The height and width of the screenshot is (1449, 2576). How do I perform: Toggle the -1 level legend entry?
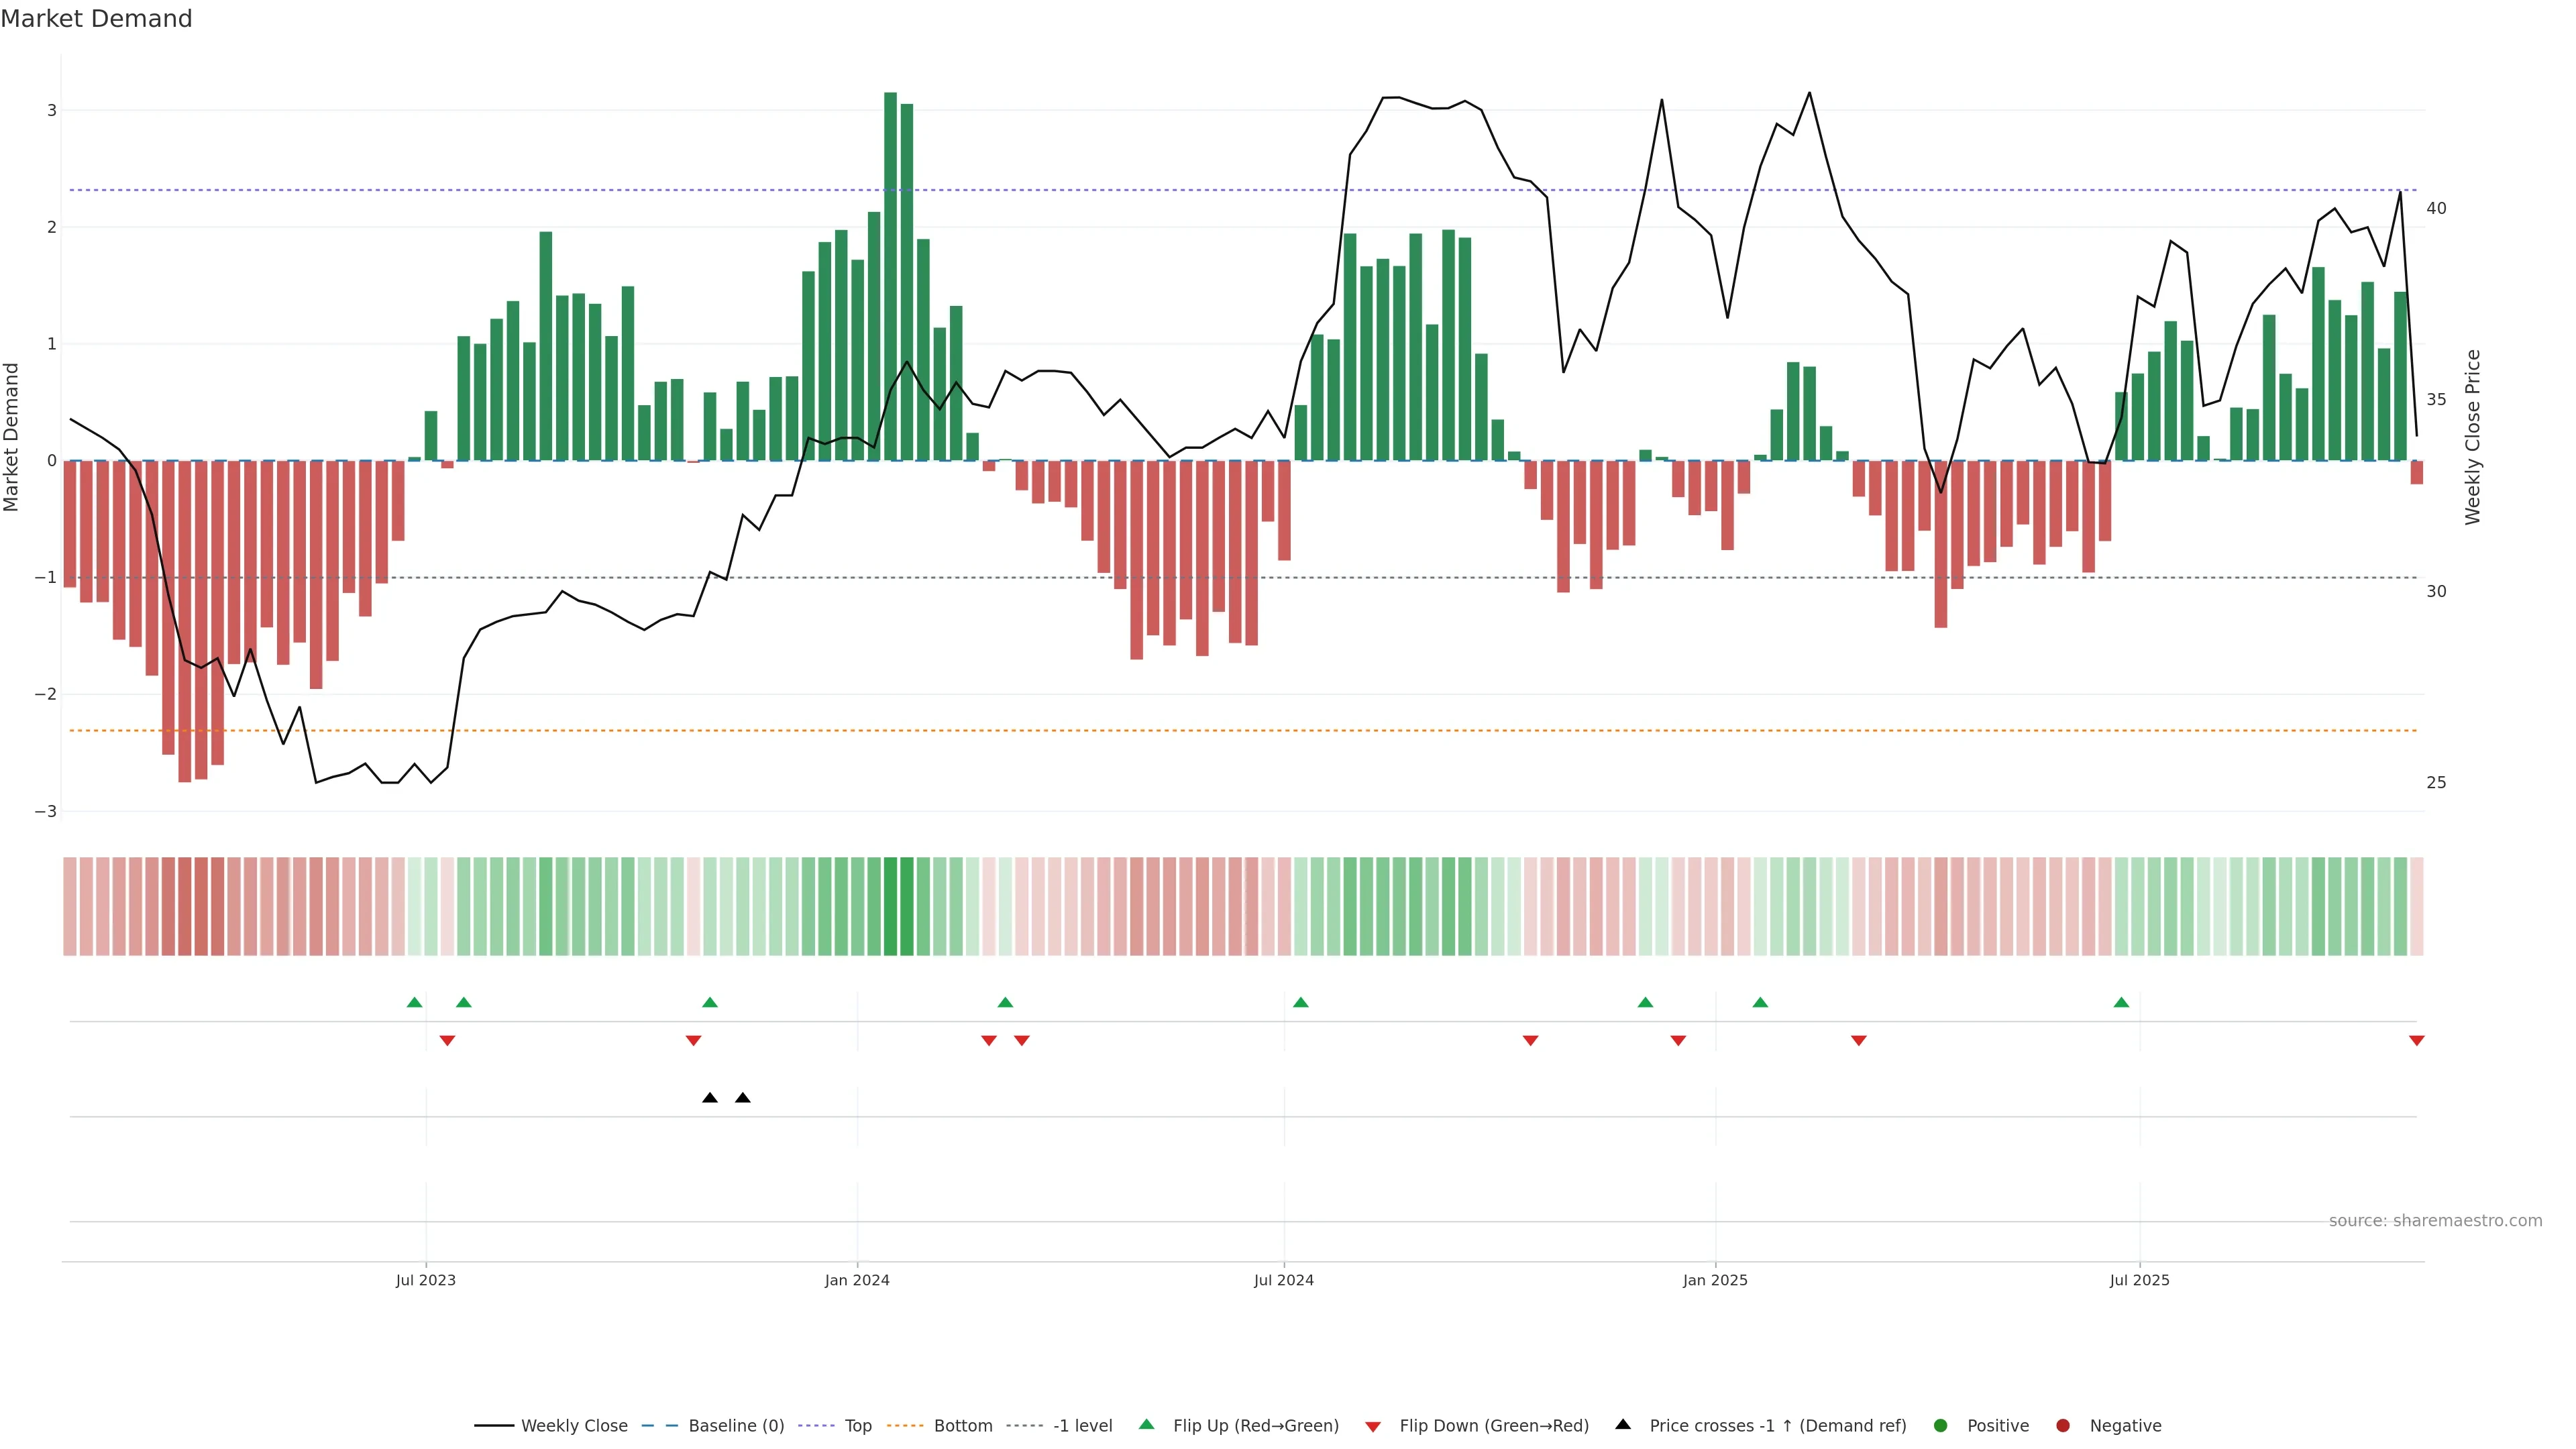[1082, 1425]
